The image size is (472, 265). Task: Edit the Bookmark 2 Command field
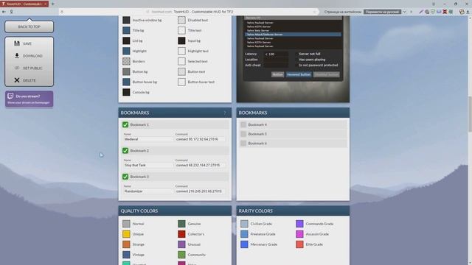pyautogui.click(x=200, y=165)
